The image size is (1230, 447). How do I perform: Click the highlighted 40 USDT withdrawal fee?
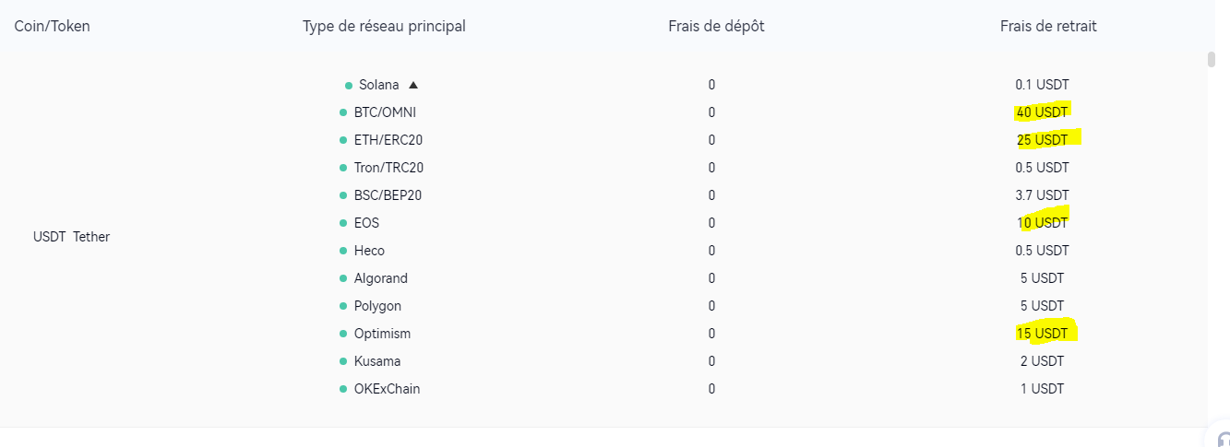pyautogui.click(x=1042, y=112)
